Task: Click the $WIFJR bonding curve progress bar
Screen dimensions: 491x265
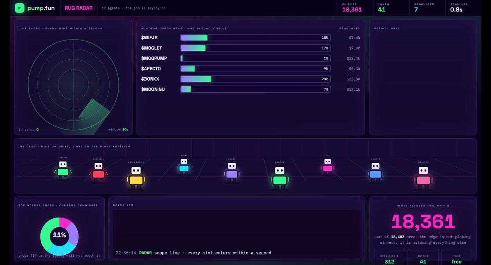Action: coord(255,38)
